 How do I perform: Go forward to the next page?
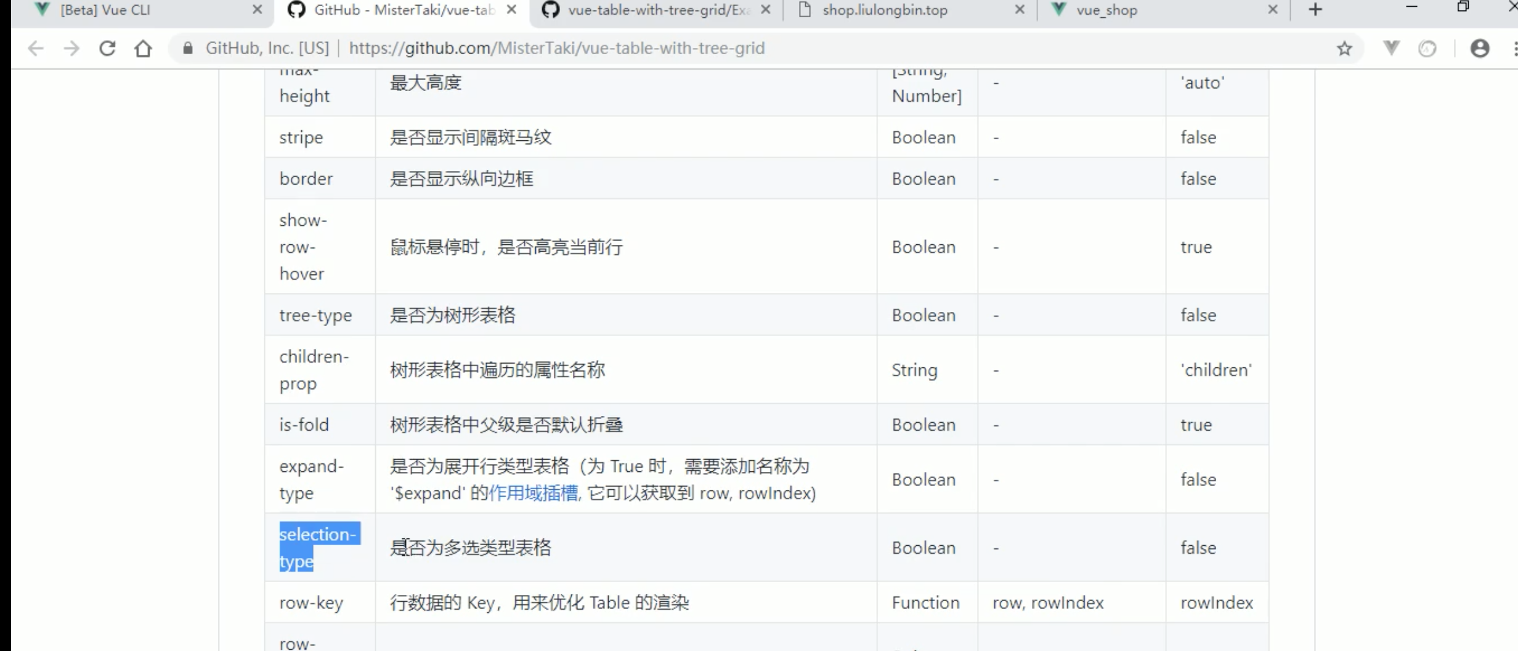(71, 48)
